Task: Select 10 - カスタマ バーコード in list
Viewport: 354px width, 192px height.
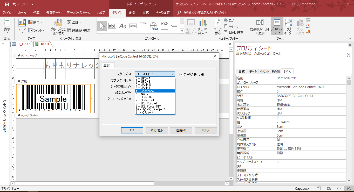Action: click(x=155, y=110)
